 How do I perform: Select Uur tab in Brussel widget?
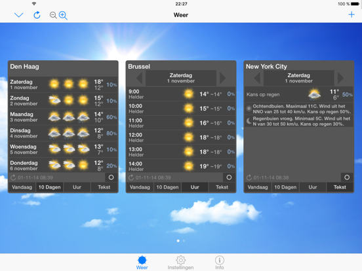point(195,187)
